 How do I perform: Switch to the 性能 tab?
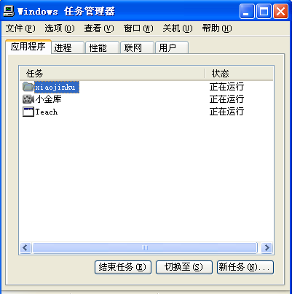point(103,47)
